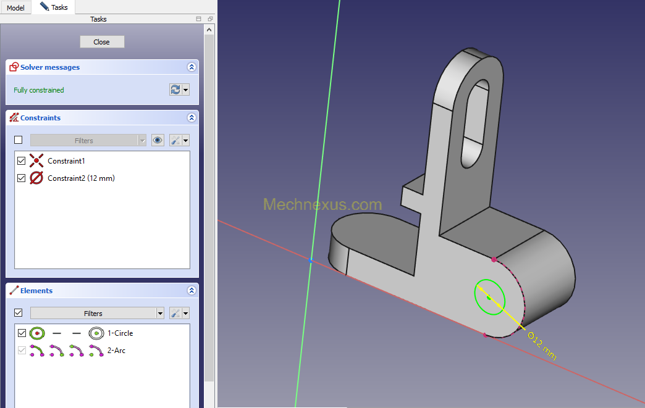The width and height of the screenshot is (645, 408).
Task: Select the circle center-point icon in 1-Circle row
Action: (96, 333)
